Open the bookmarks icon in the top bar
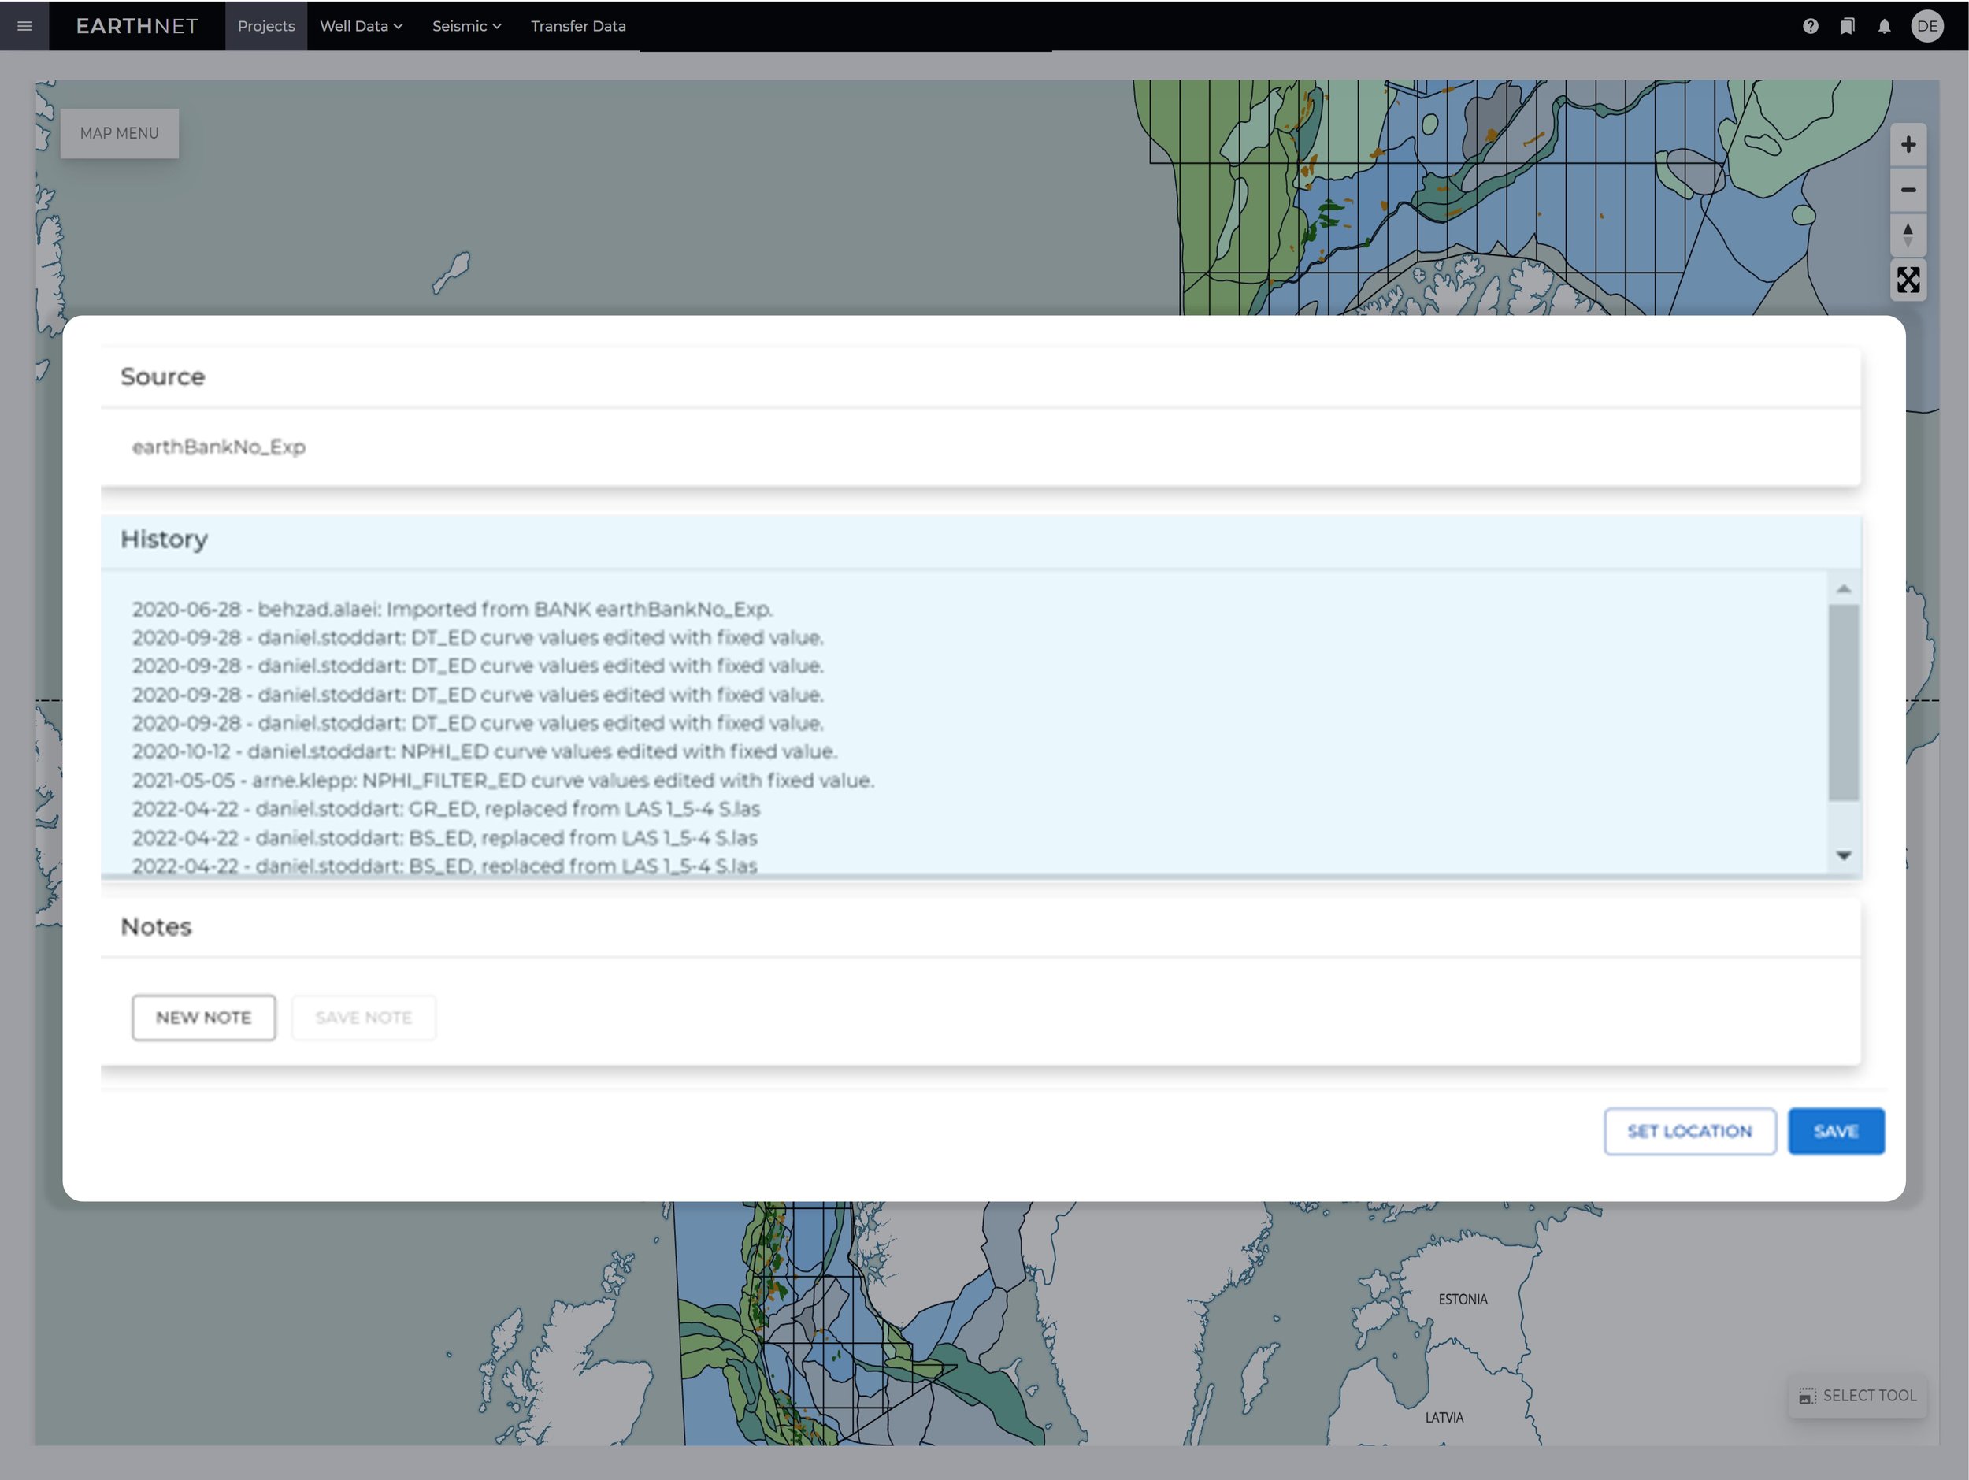Viewport: 1969px width, 1480px height. 1846,26
